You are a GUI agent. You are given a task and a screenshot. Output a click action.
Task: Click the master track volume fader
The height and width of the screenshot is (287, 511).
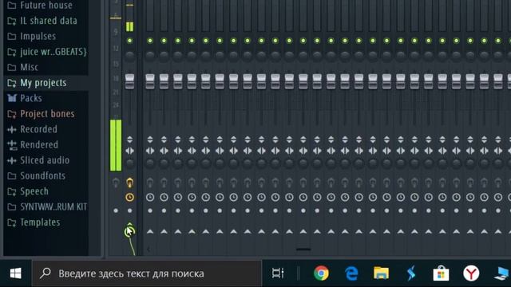[x=129, y=81]
